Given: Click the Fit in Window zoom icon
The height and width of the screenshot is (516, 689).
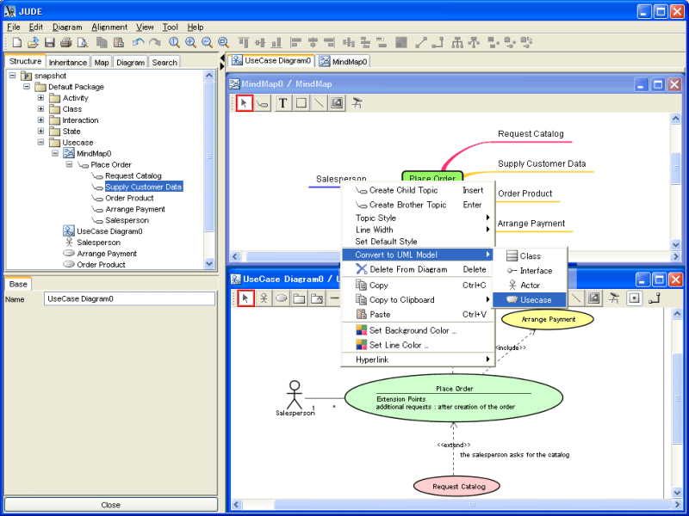Looking at the screenshot, I should tap(223, 42).
